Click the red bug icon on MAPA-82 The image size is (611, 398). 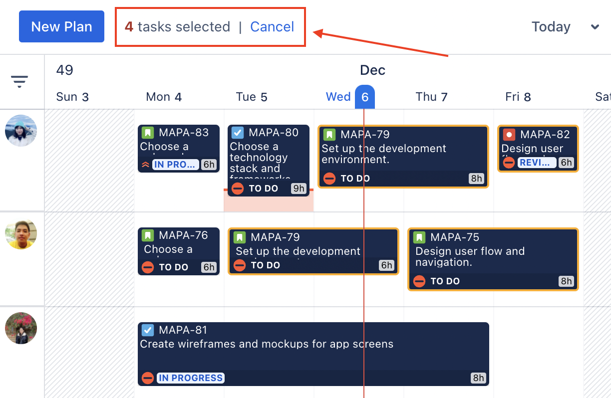point(509,135)
